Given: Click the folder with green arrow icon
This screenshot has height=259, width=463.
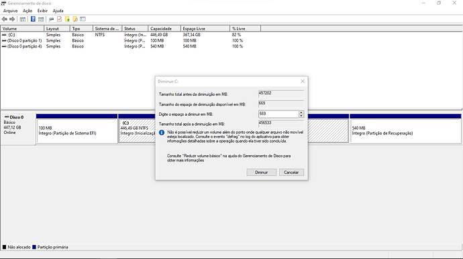Looking at the screenshot, I should pos(67,19).
